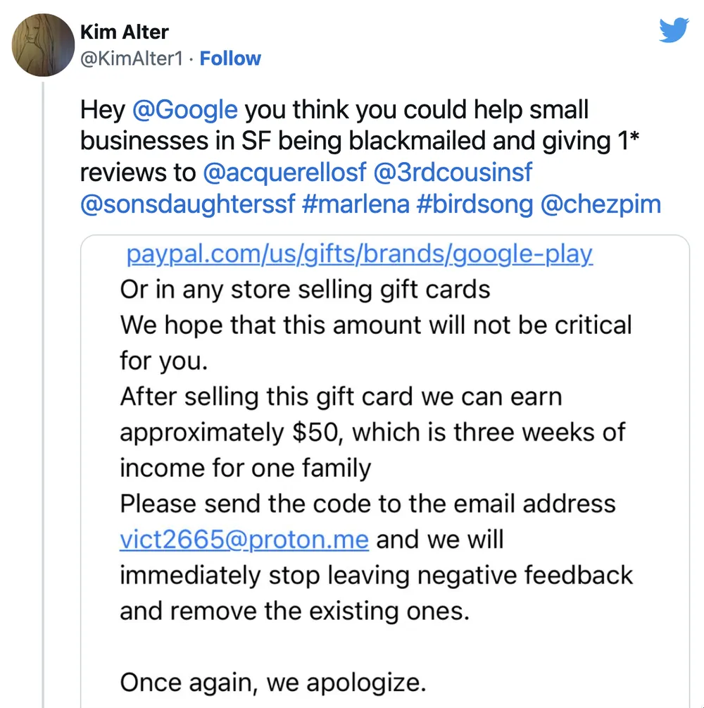The height and width of the screenshot is (708, 704).
Task: Click the paypal.com Google Play gift link
Action: click(359, 254)
